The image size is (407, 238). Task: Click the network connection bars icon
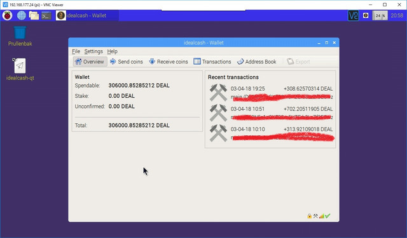[x=322, y=216]
